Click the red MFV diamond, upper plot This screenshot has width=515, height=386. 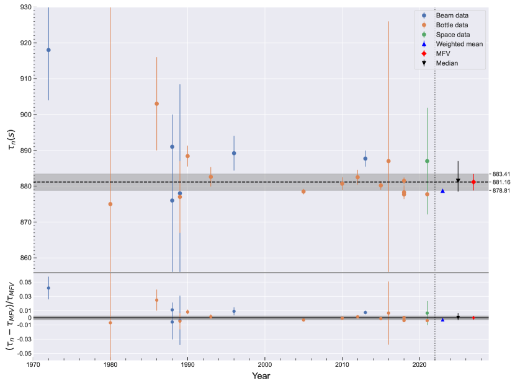tap(473, 182)
